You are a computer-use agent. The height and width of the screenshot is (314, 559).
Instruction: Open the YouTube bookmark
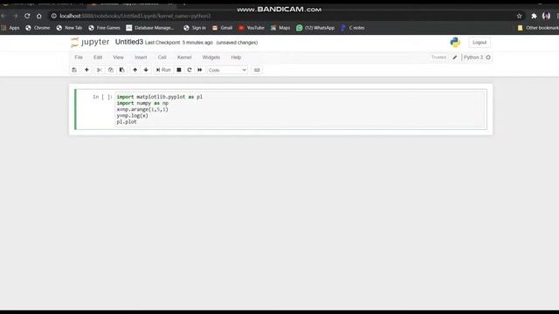click(252, 28)
